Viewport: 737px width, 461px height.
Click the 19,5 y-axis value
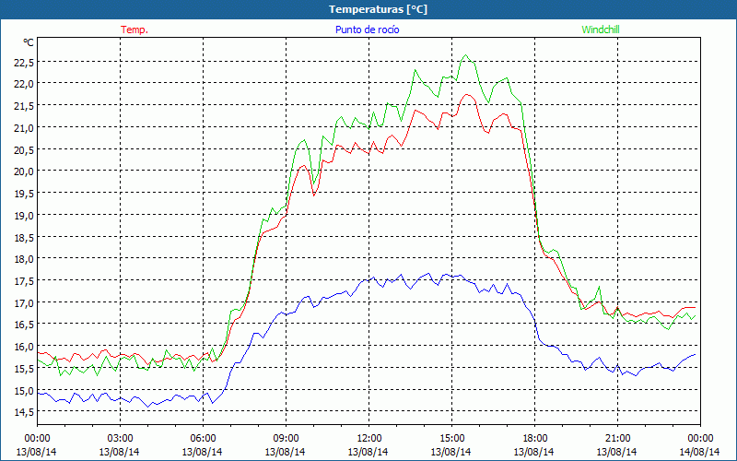pyautogui.click(x=25, y=194)
